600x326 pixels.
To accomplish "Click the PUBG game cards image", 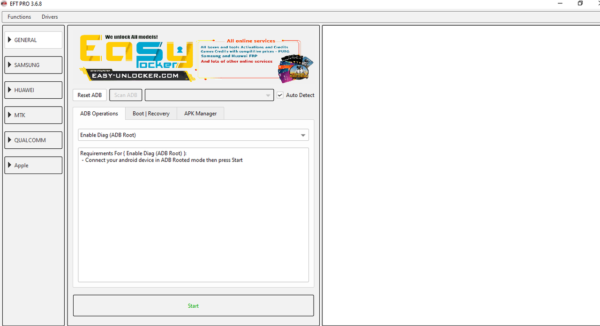I will coord(296,68).
